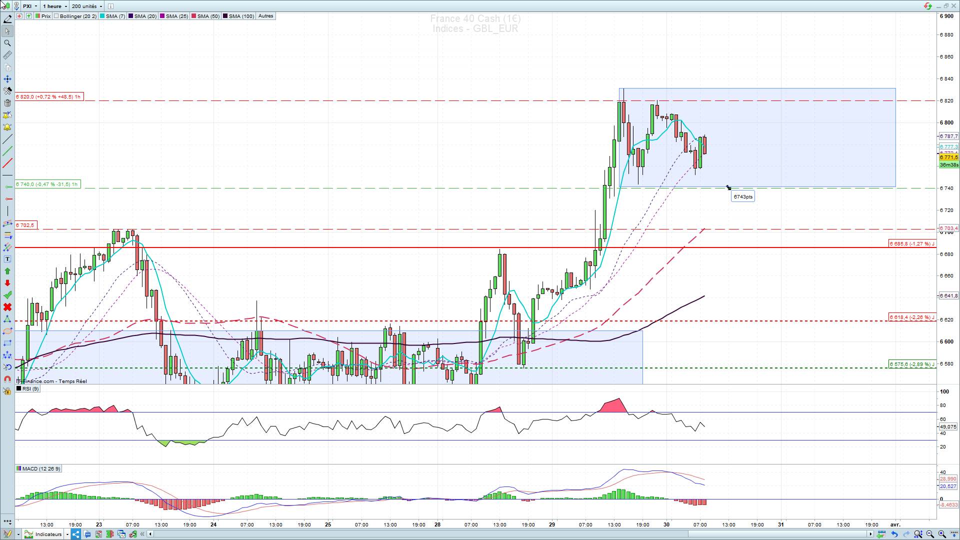
Task: Select the text annotation tool
Action: [7, 259]
